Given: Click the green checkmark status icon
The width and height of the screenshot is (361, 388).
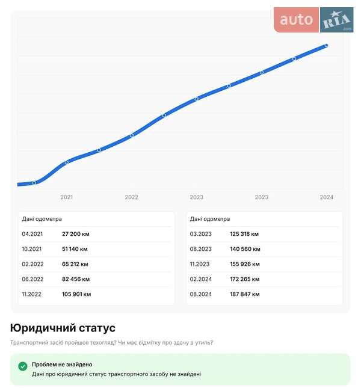Looking at the screenshot, I should 23,366.
